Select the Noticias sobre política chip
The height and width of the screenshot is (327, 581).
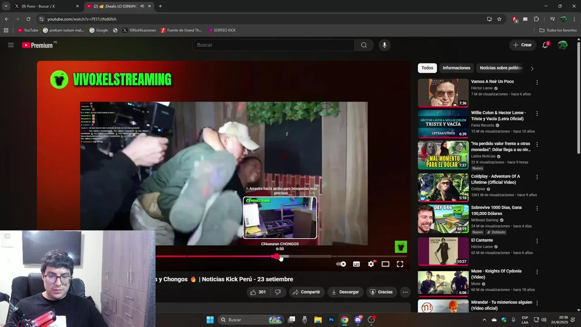[x=501, y=68]
